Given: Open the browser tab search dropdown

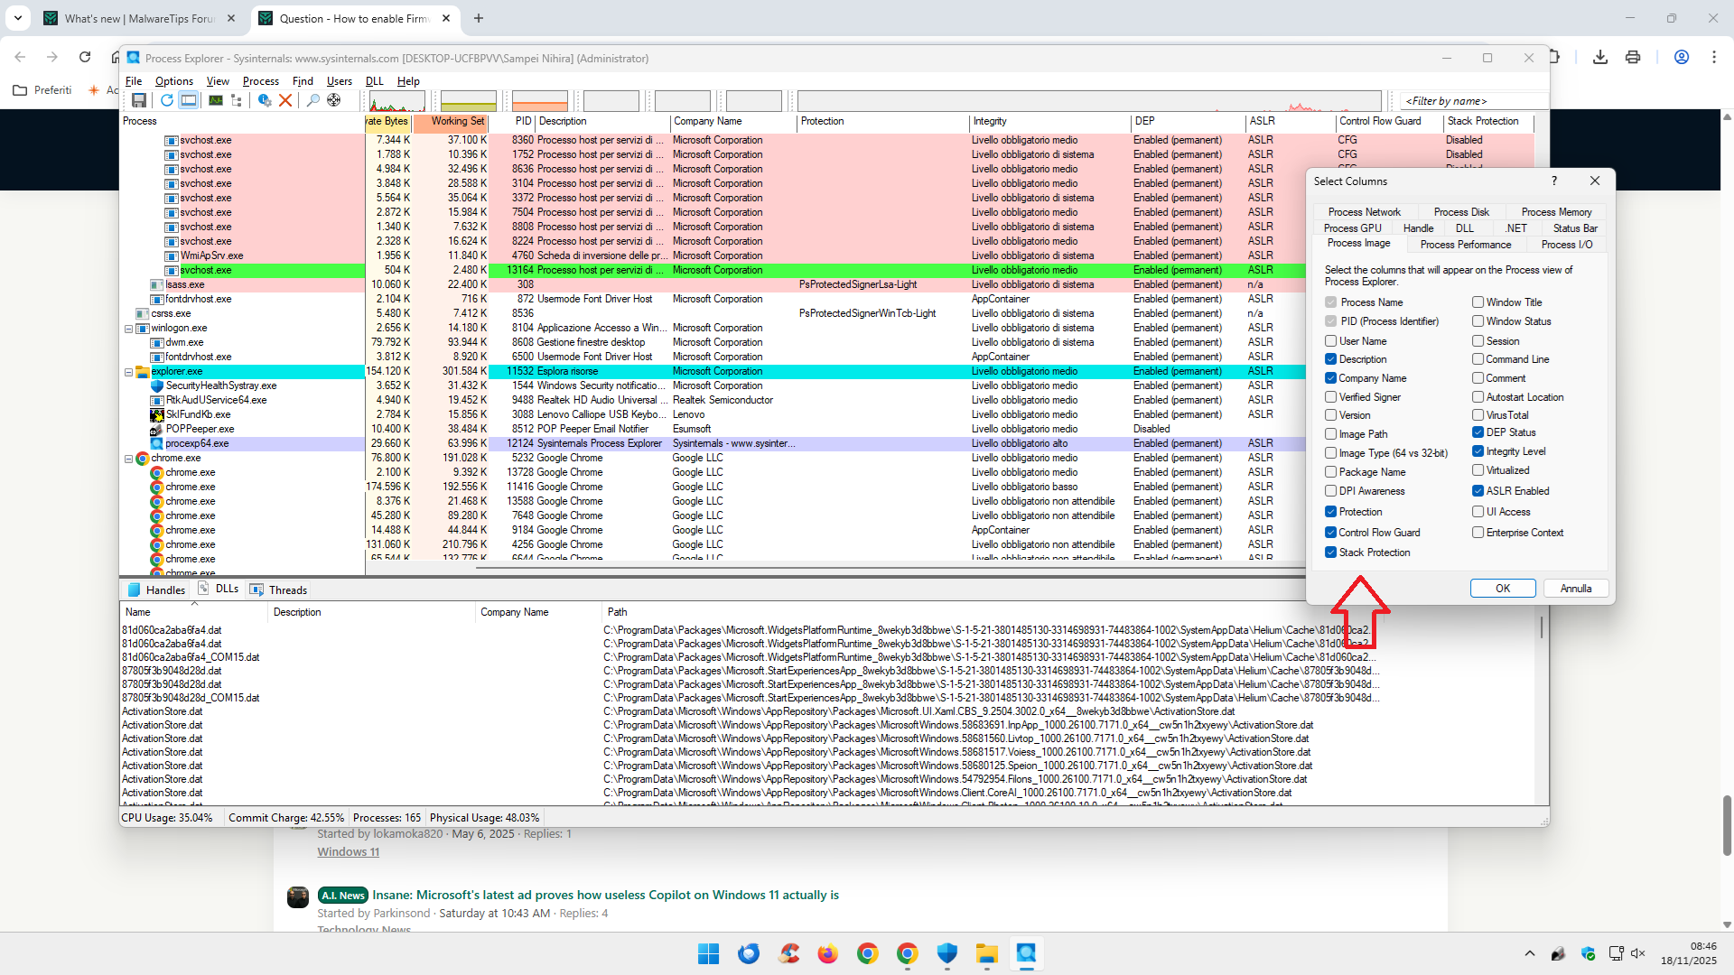Looking at the screenshot, I should (18, 18).
